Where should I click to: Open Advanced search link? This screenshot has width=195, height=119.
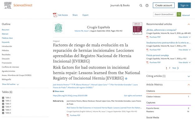(186, 15)
